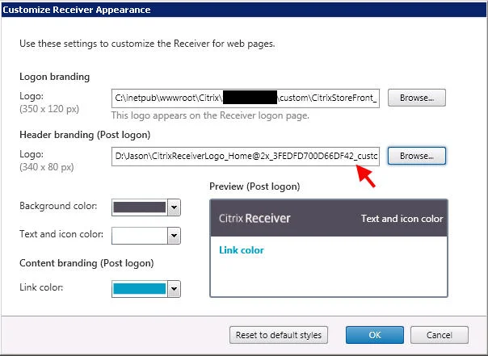
Task: Click the 'This logo appears on the Receiver logon page.' note
Action: tap(210, 115)
